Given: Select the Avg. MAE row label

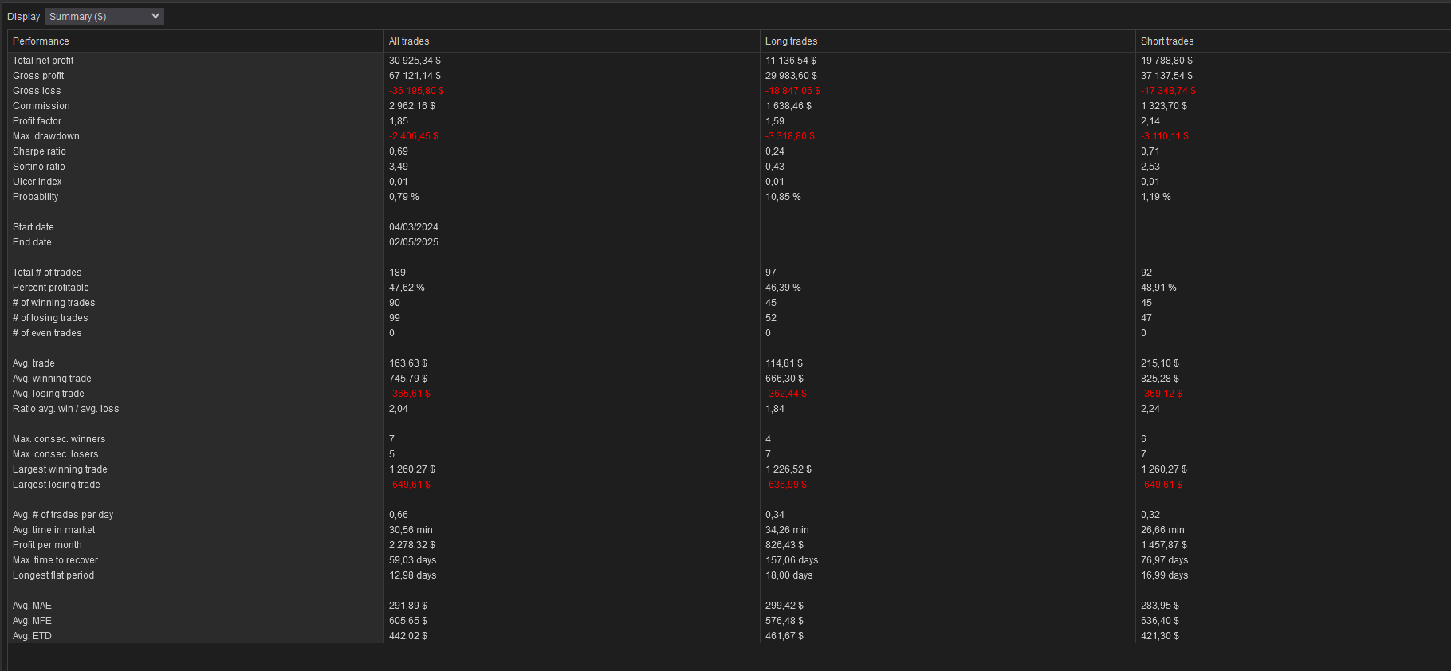Looking at the screenshot, I should [x=32, y=606].
